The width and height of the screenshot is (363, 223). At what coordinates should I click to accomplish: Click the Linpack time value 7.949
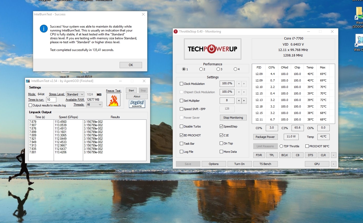pos(33,142)
